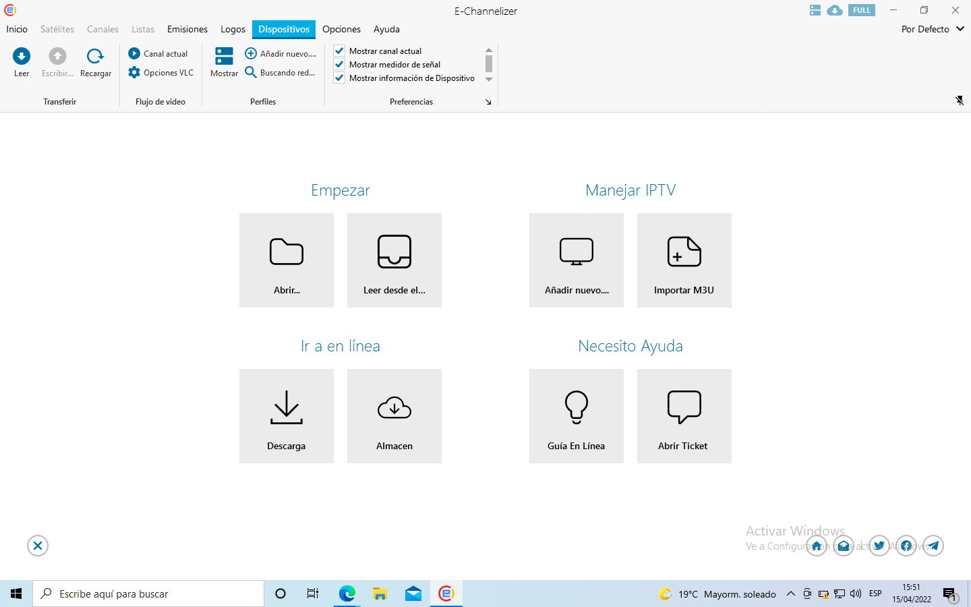Uncheck Mostrar canal actual checkbox
Viewport: 971px width, 607px height.
[339, 51]
